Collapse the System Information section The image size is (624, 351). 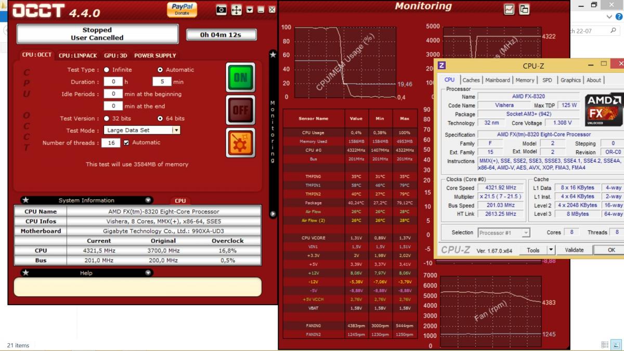(x=148, y=200)
